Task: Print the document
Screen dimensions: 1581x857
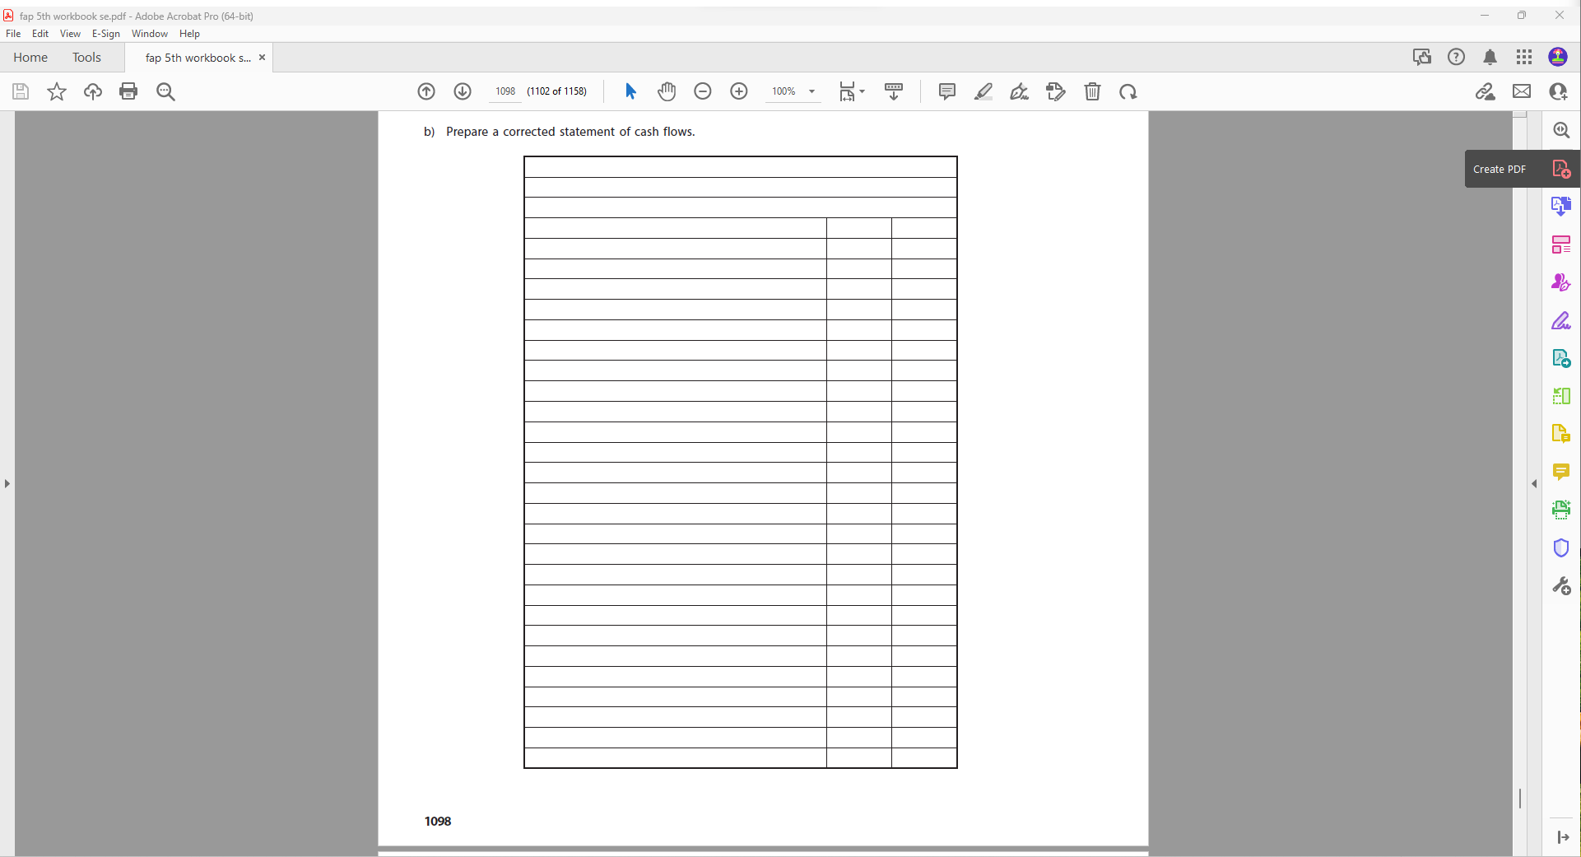Action: point(128,91)
